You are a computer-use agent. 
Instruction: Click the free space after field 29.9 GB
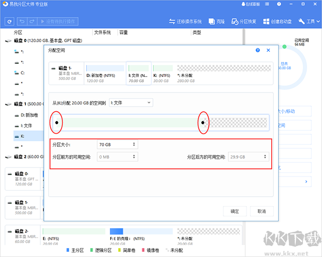[x=249, y=157]
